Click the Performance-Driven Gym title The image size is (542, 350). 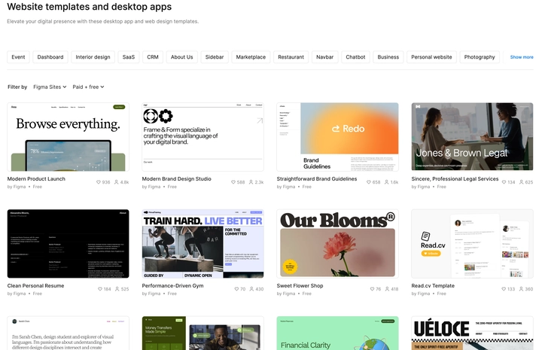(173, 286)
